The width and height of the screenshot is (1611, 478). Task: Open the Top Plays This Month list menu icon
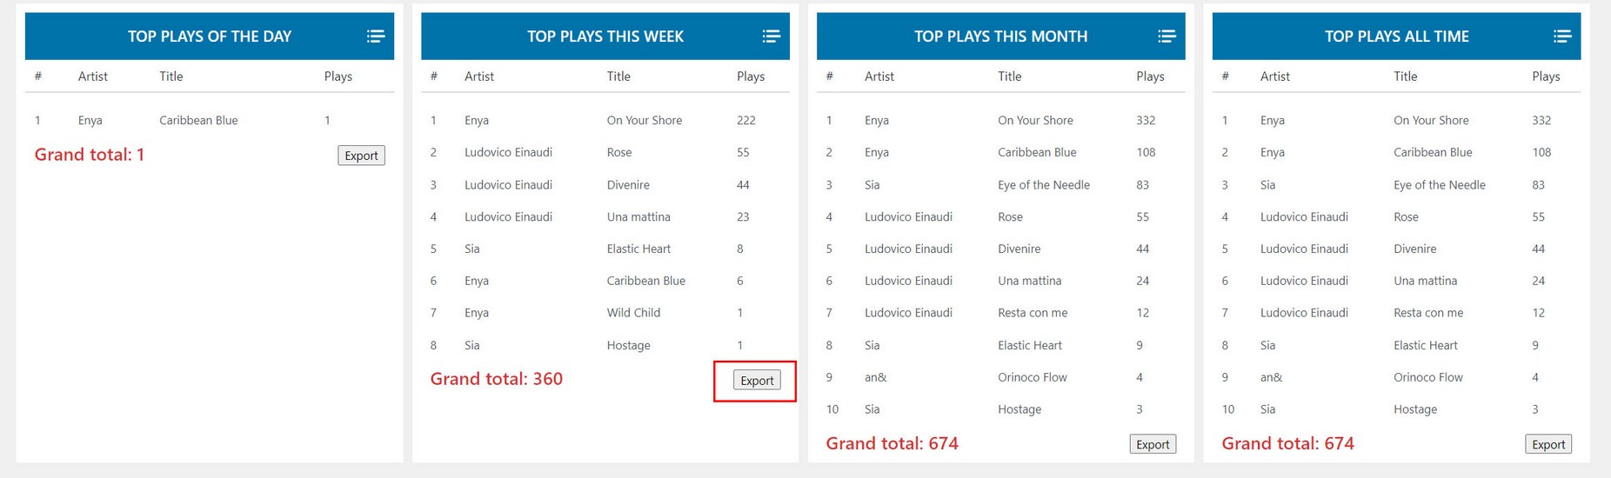click(1166, 37)
